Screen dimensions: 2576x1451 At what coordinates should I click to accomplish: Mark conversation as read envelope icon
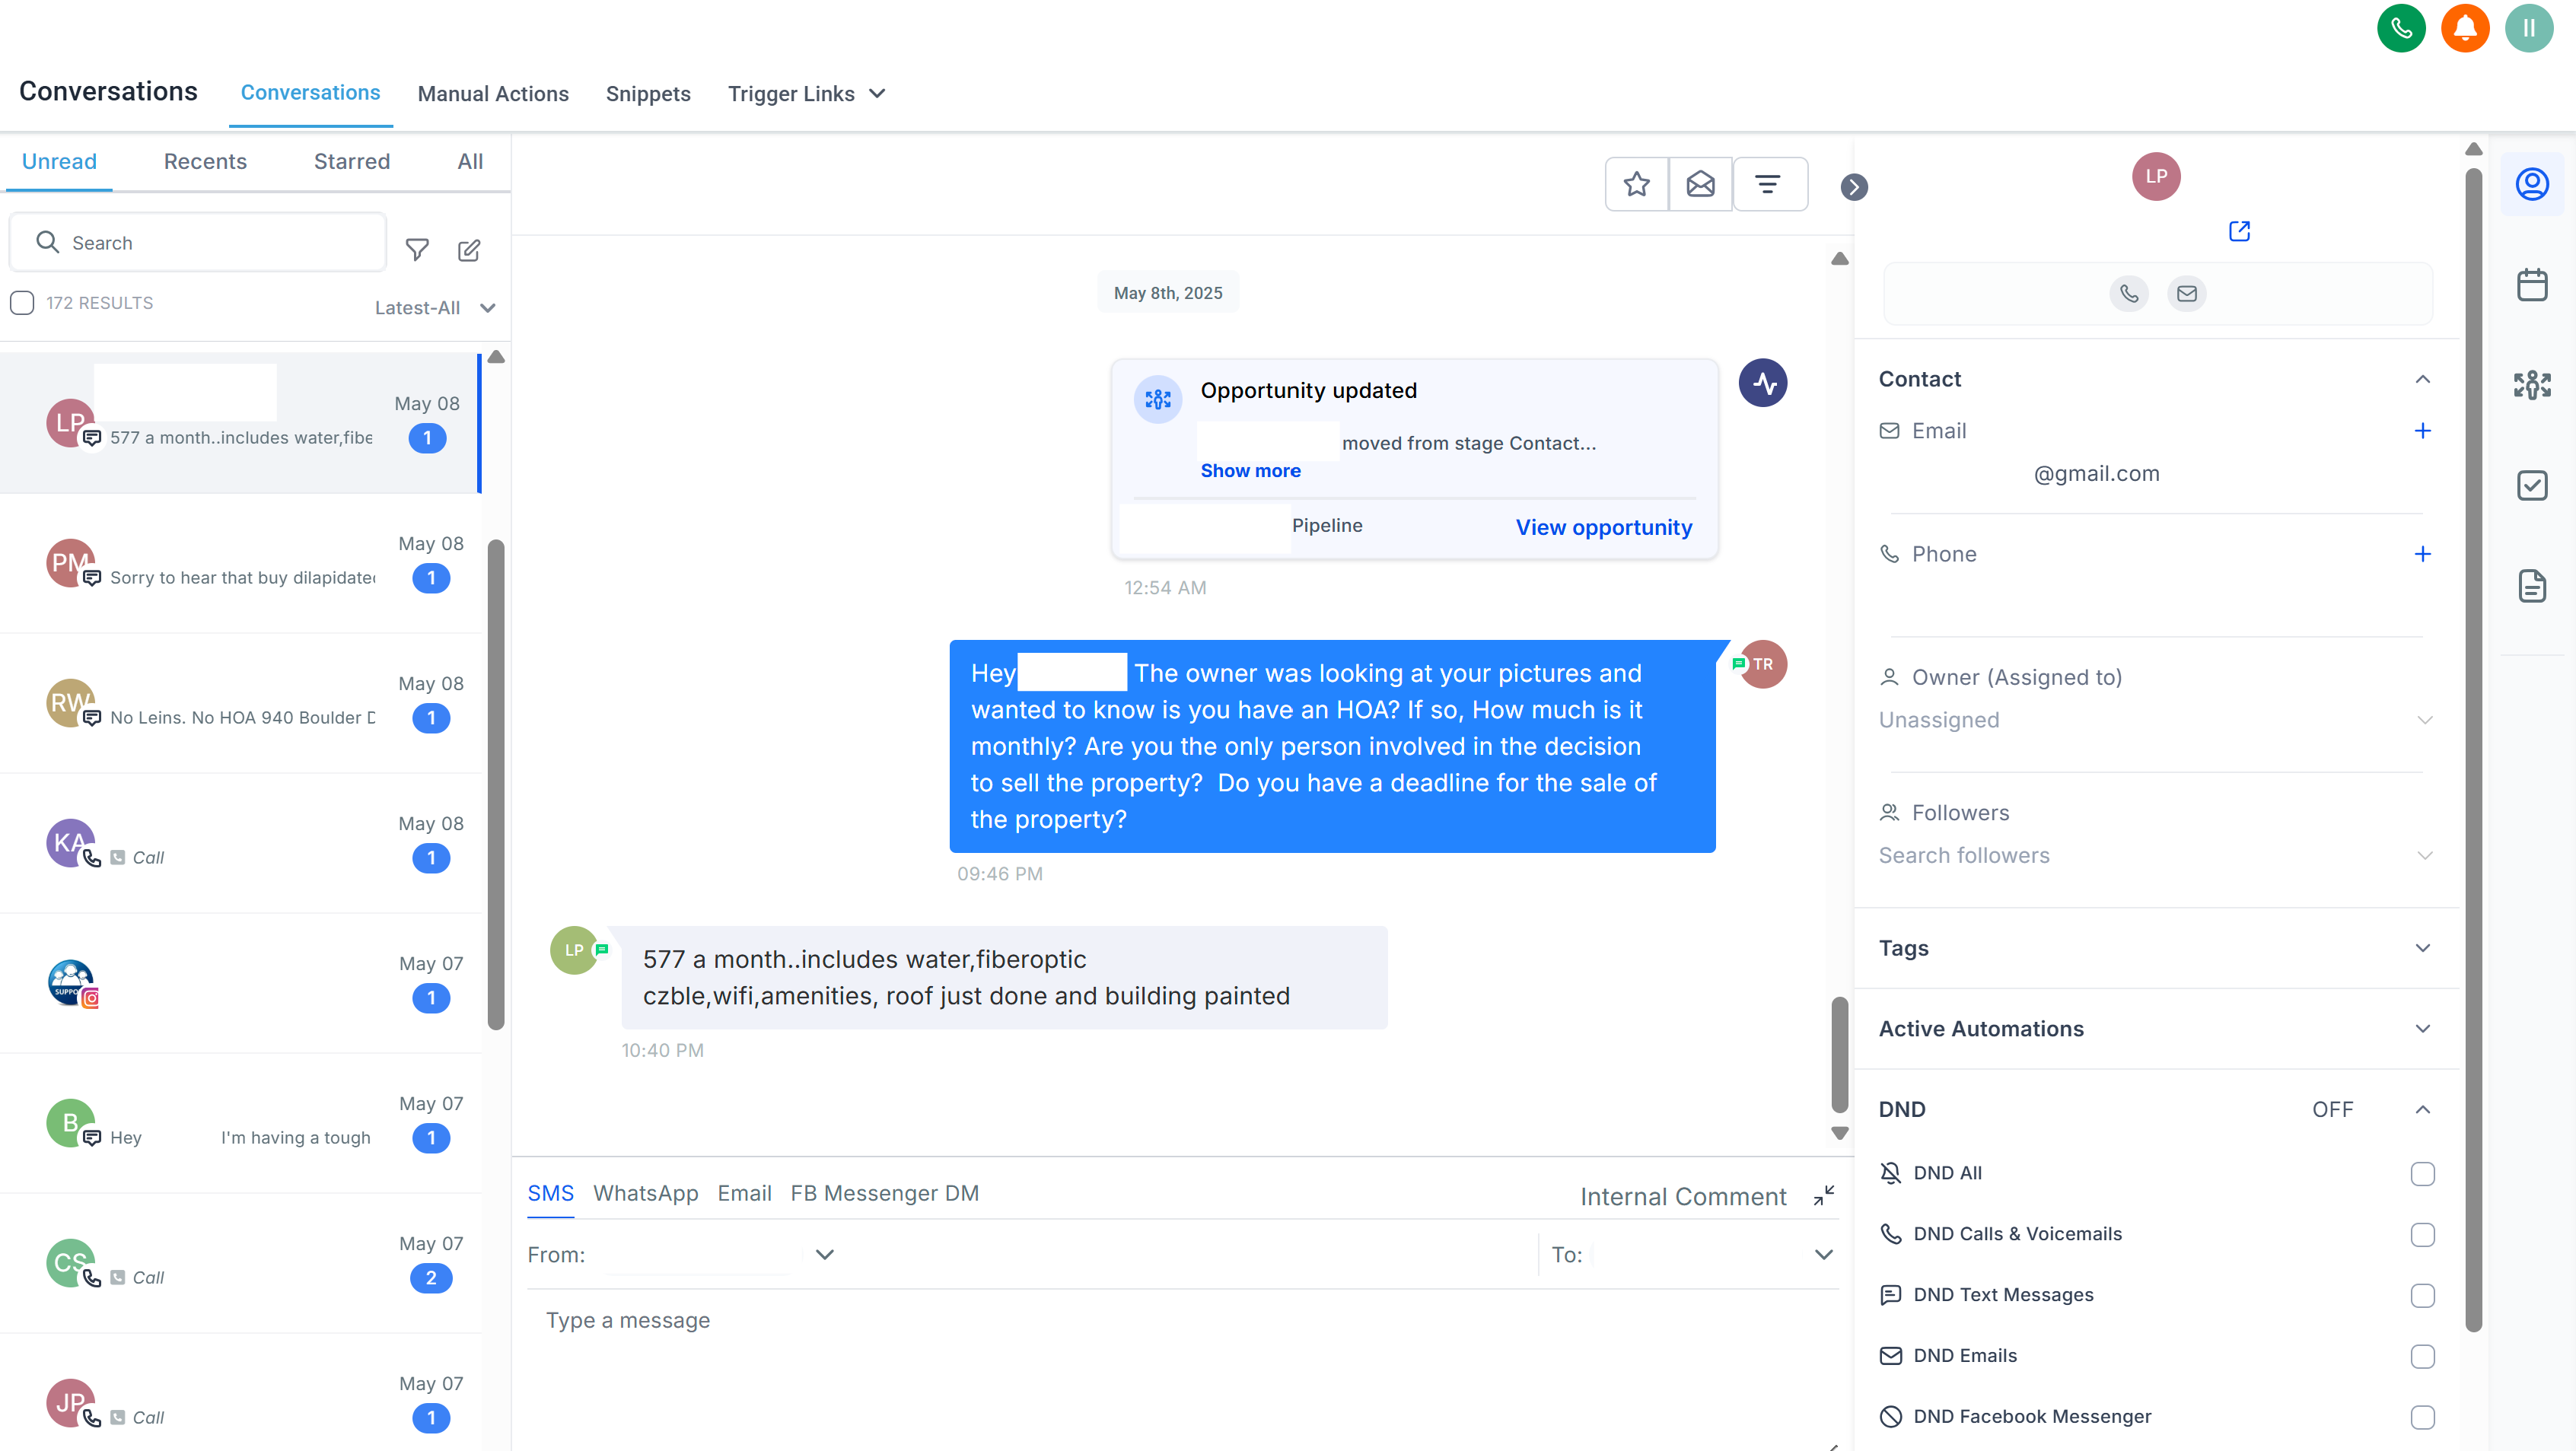click(1700, 184)
